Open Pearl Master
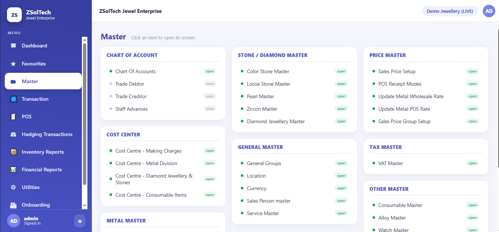The height and width of the screenshot is (232, 499). coord(294,96)
